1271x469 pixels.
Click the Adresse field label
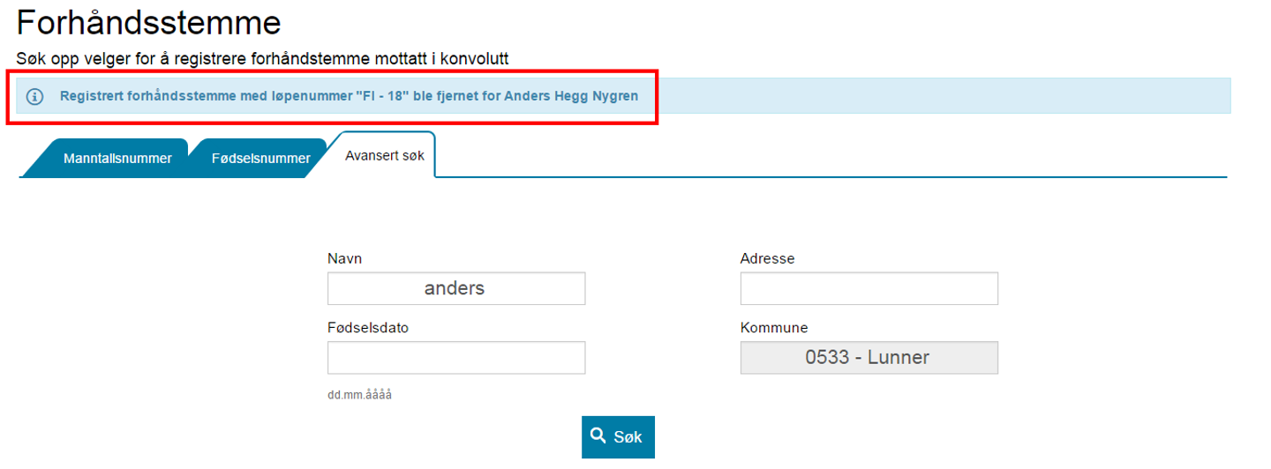coord(767,258)
